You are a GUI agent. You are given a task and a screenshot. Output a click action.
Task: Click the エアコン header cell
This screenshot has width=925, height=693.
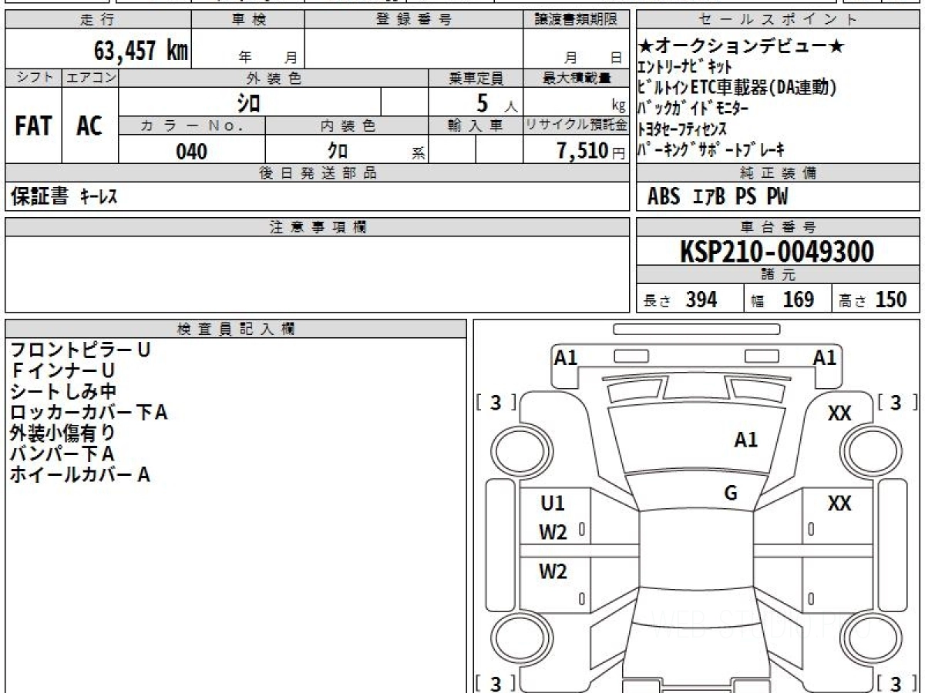[x=90, y=78]
